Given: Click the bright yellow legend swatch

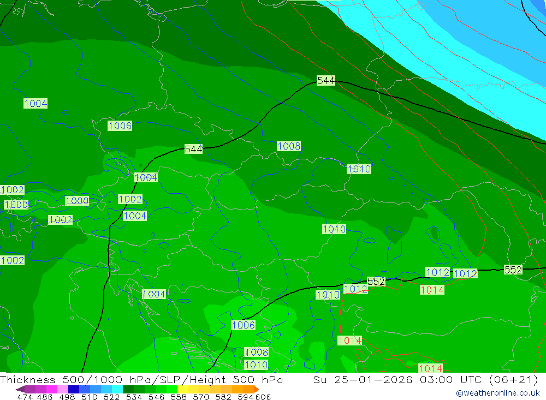Looking at the screenshot, I should pos(183,389).
